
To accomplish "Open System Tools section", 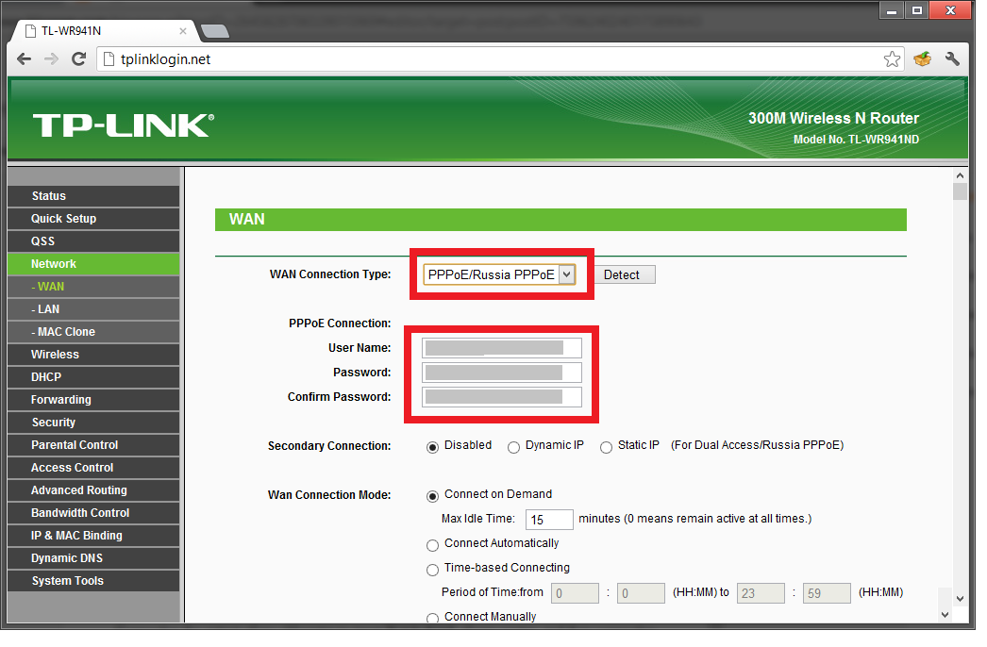I will 93,581.
